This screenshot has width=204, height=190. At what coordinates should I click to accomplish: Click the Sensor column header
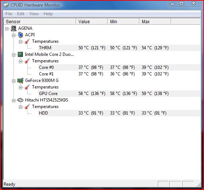point(40,21)
